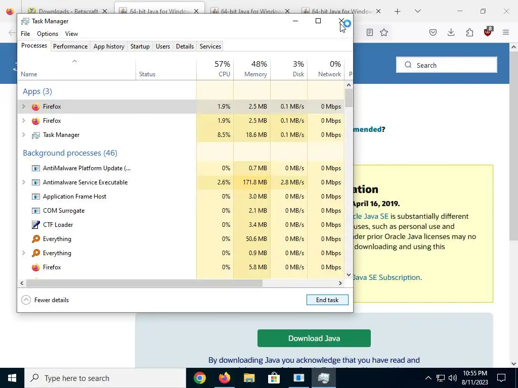Open Firefox Pocket save icon

433,32
